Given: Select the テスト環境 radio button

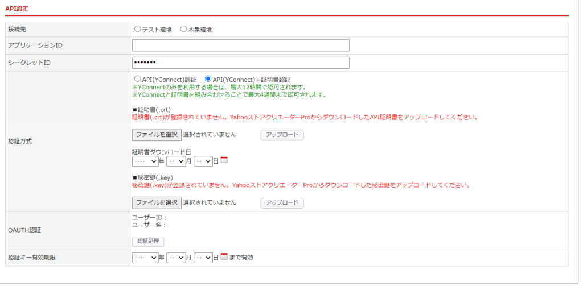Looking at the screenshot, I should point(138,29).
